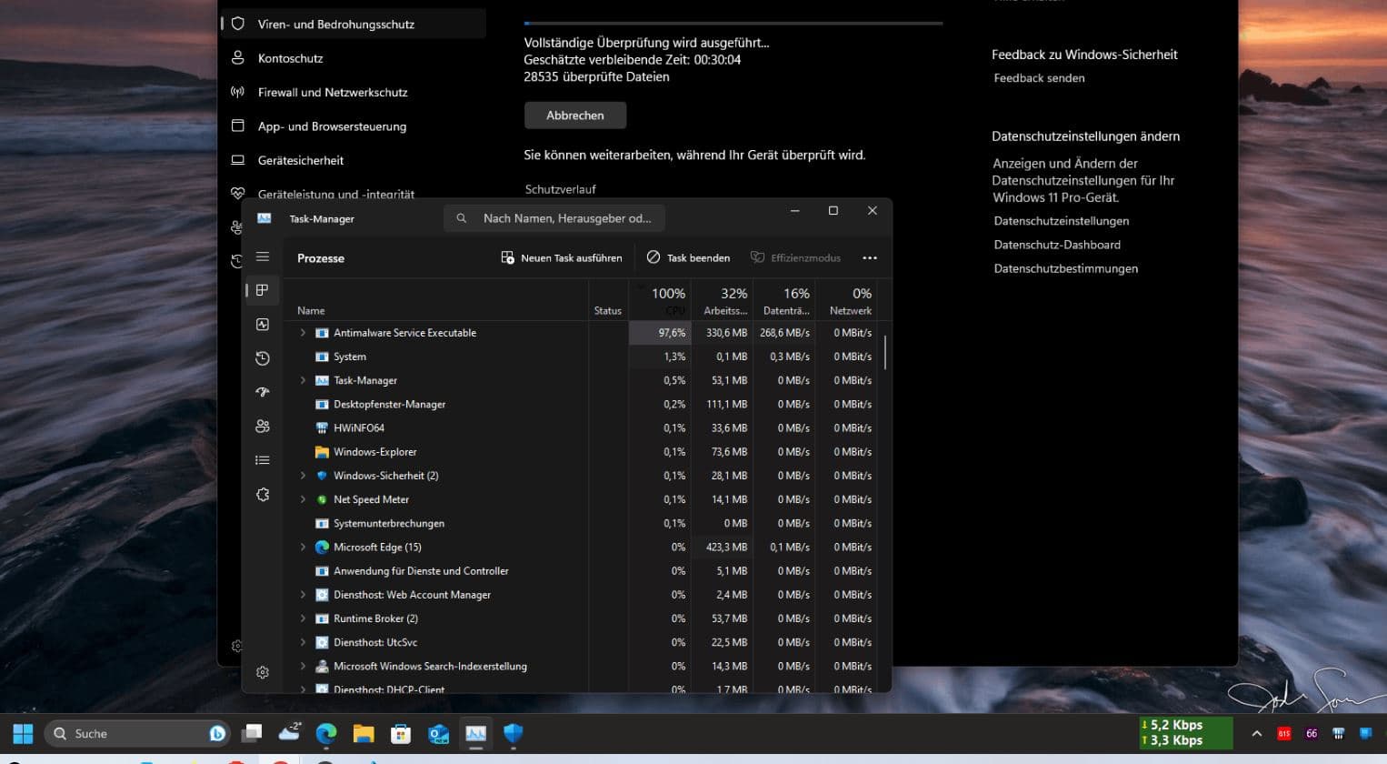Click Task Manager search field
Screen dimensions: 1387x764
tap(554, 218)
